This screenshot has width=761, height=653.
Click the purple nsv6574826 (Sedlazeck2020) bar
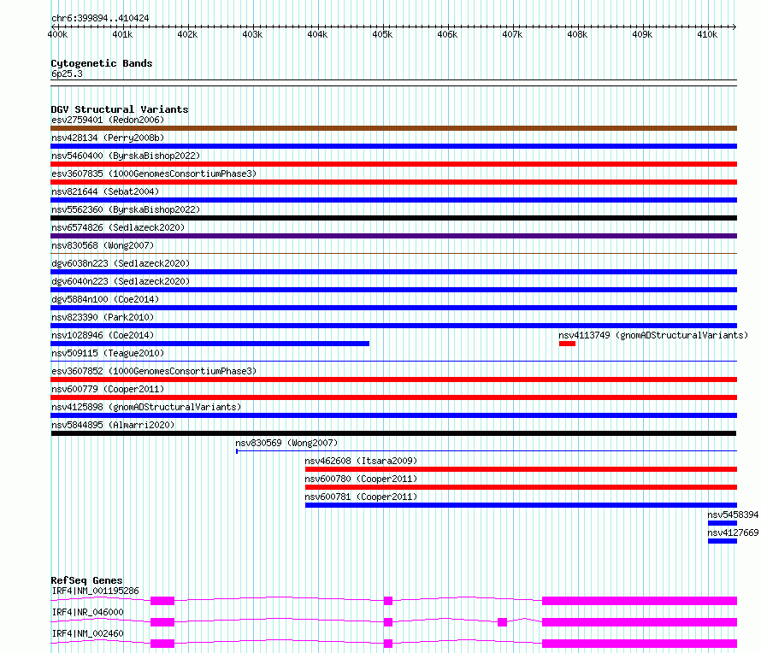pos(393,236)
